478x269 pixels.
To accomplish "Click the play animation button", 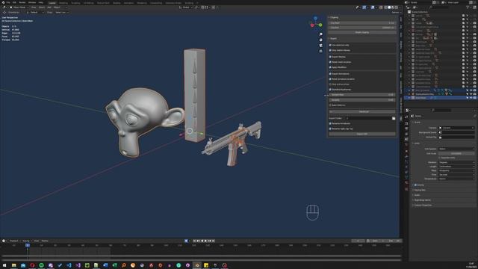I will (206, 241).
